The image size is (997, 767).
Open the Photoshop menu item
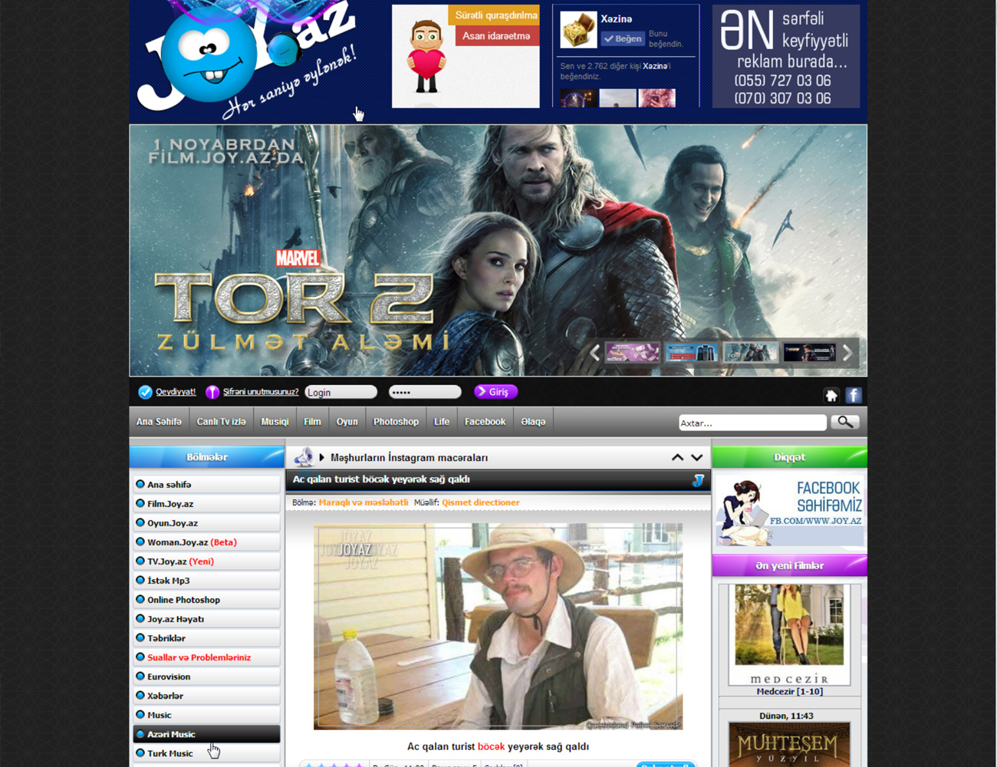coord(396,422)
